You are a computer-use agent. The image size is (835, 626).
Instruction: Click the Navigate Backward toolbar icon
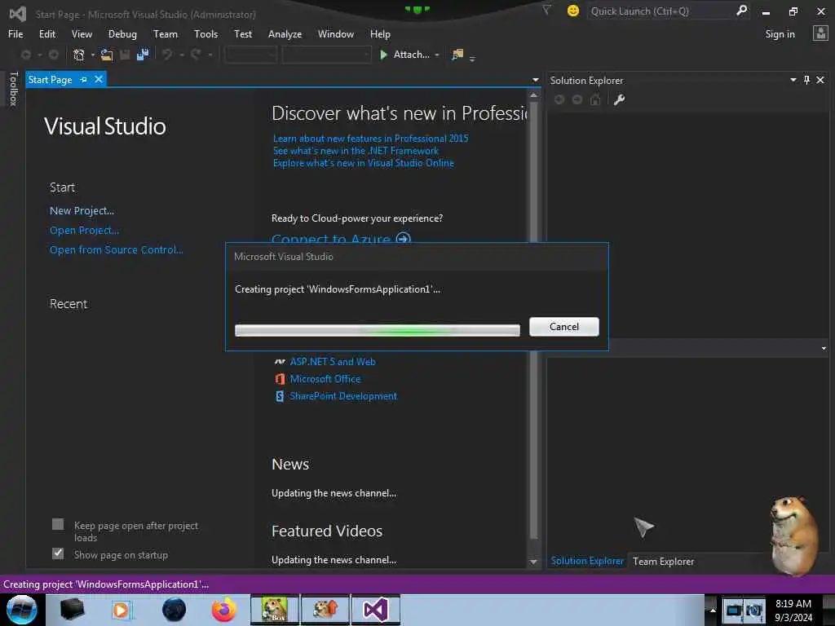pos(25,55)
